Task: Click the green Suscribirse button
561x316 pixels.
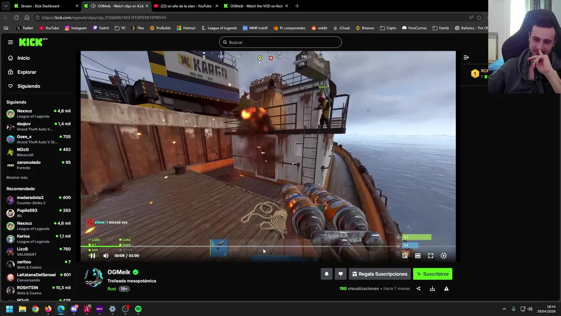Action: coord(433,274)
